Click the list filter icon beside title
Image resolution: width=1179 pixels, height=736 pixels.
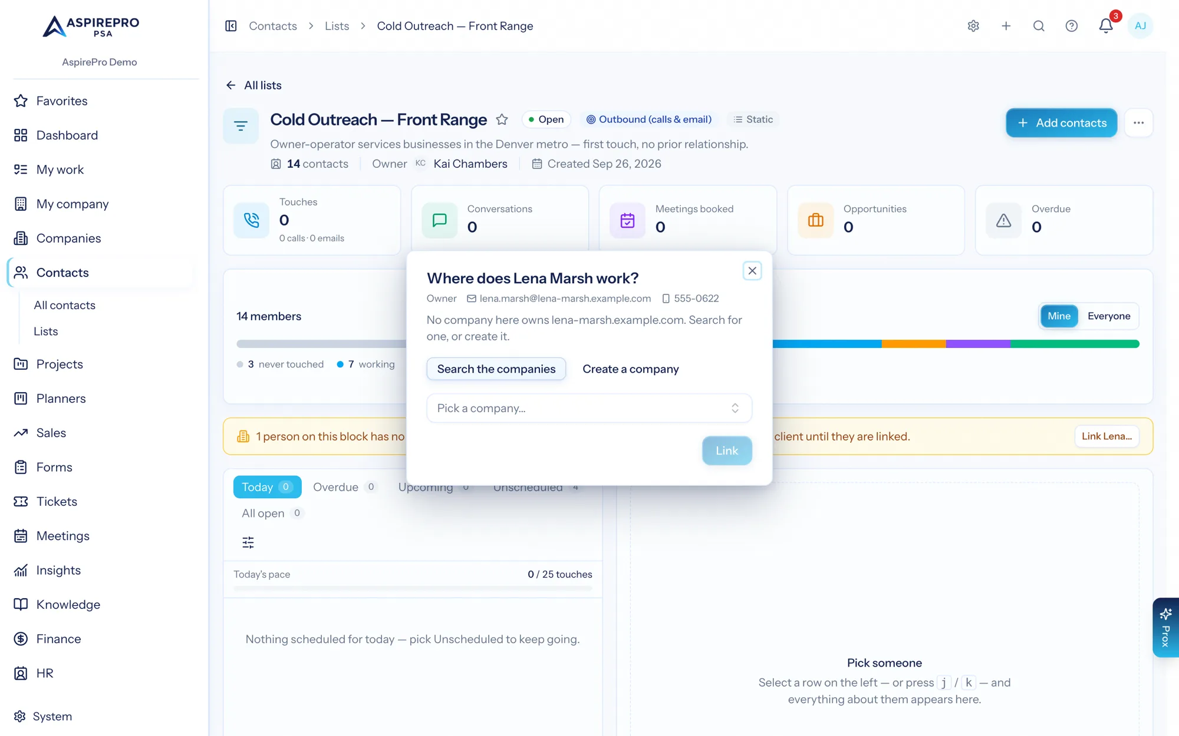241,125
